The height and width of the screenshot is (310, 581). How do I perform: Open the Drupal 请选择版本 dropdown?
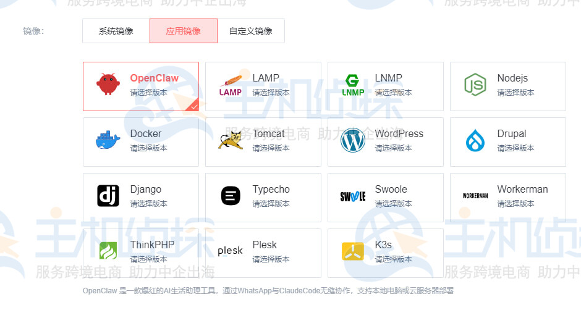coord(515,148)
